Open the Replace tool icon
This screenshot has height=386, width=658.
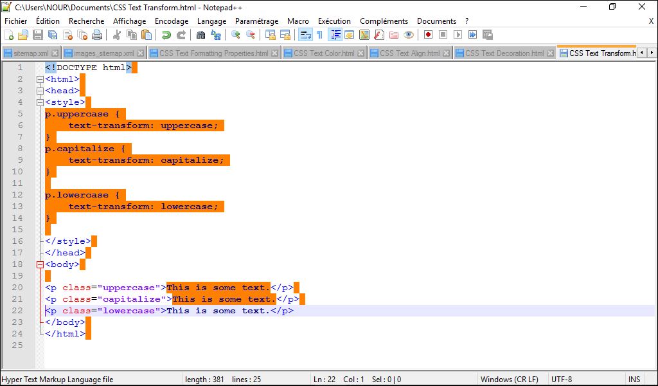[x=216, y=35]
